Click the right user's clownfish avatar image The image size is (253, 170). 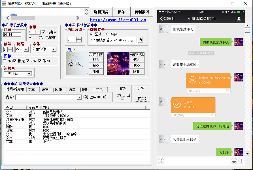pyautogui.click(x=118, y=63)
